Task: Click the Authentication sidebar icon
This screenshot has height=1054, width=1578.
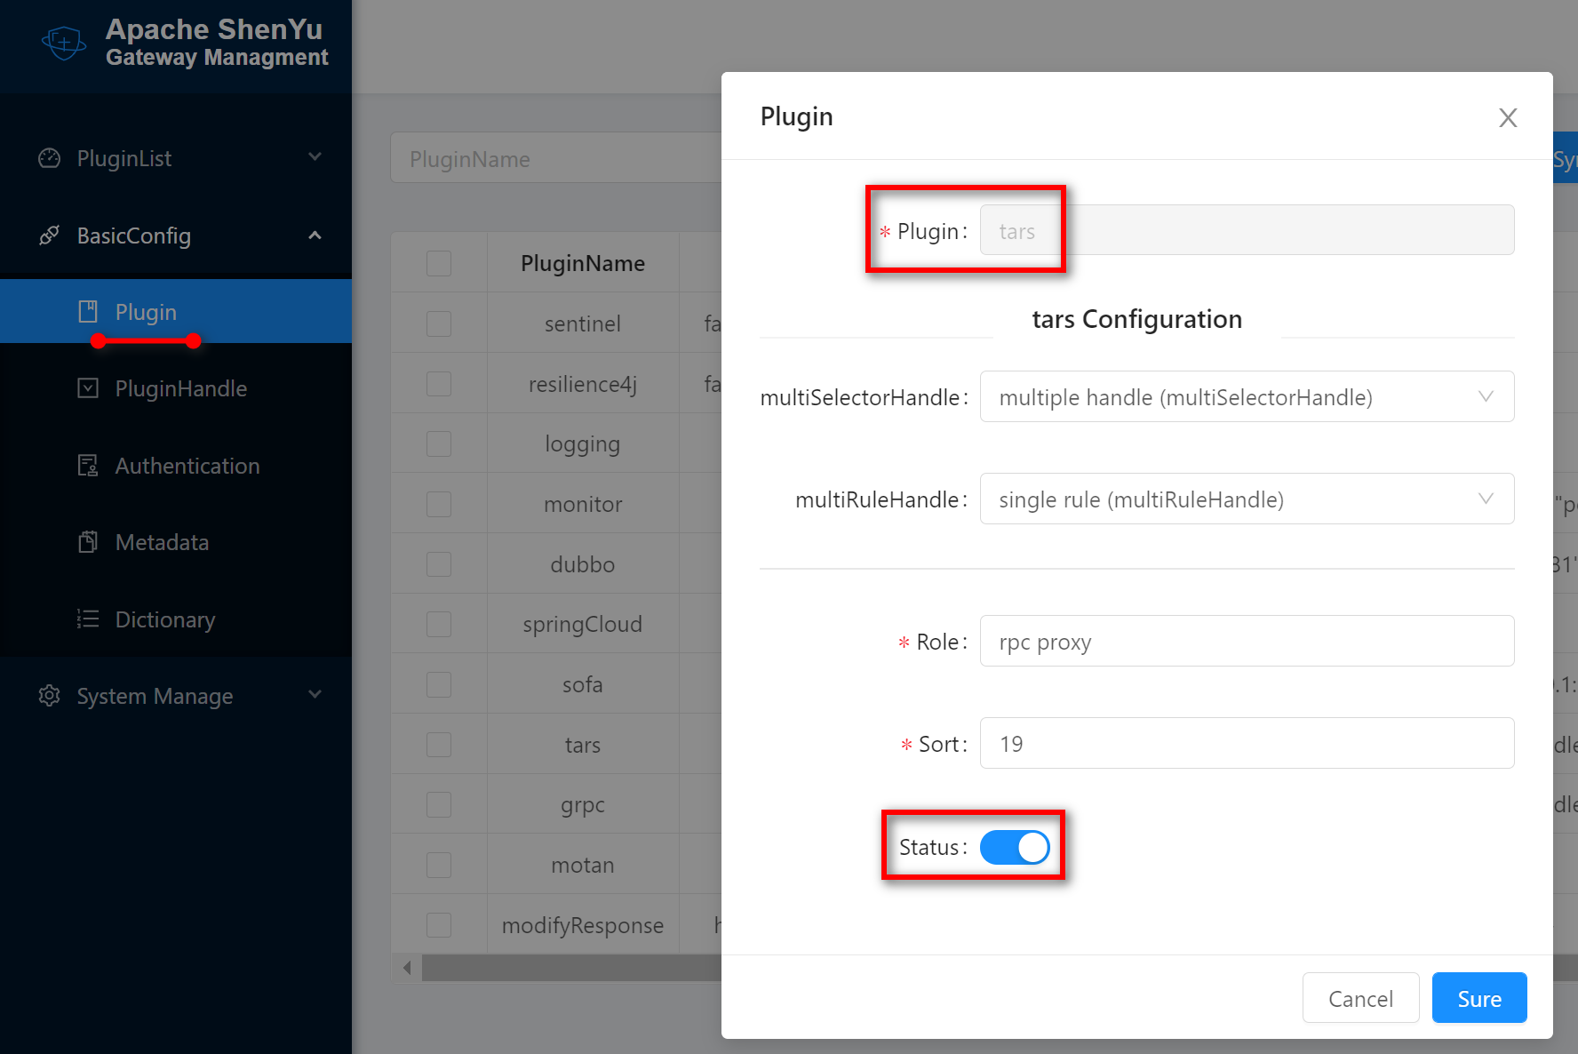Action: pos(88,466)
